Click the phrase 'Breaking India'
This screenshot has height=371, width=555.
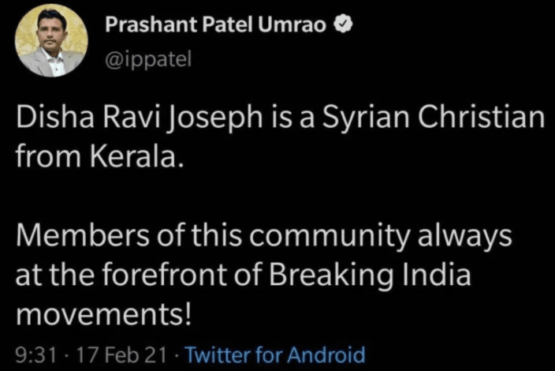point(370,276)
